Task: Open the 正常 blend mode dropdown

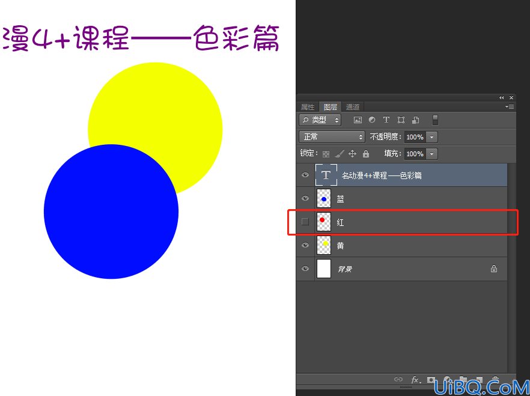Action: point(332,137)
